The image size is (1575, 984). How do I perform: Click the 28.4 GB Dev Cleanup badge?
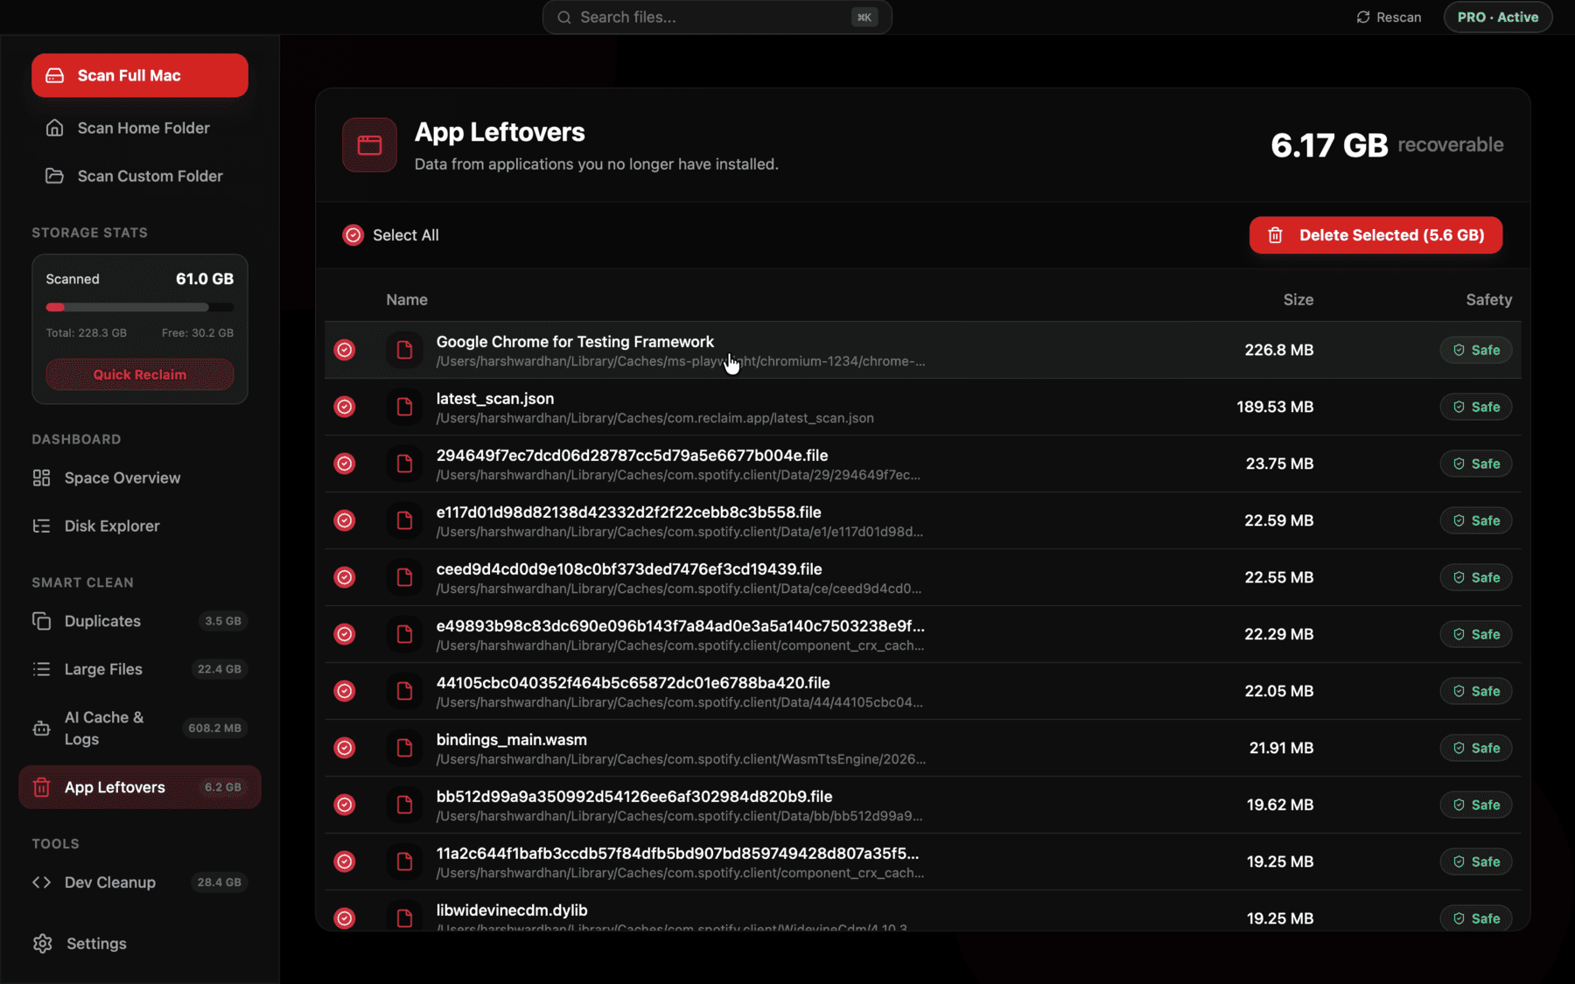coord(219,883)
